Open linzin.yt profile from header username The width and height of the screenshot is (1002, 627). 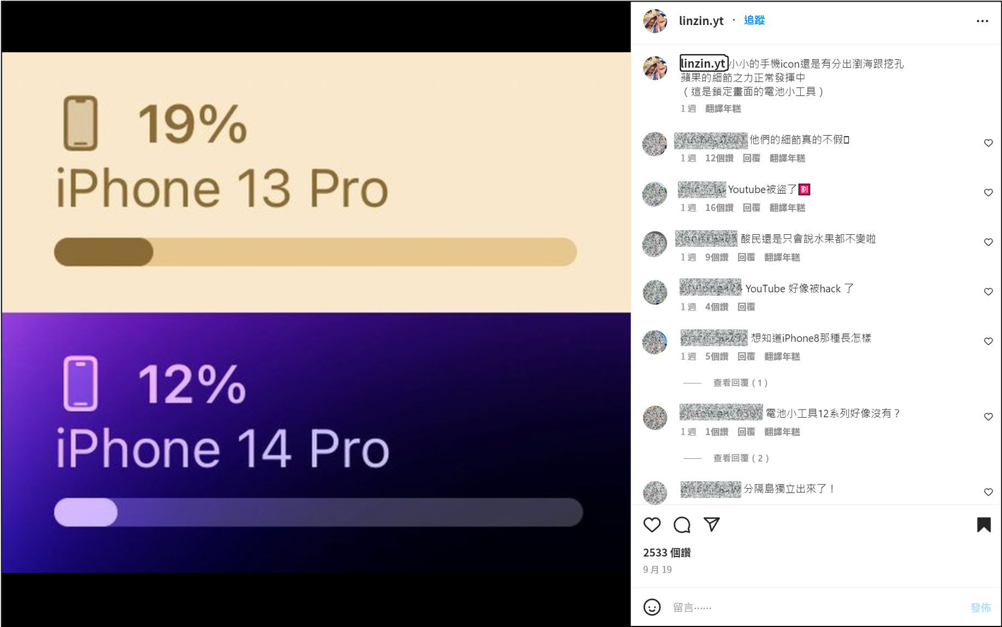(701, 21)
